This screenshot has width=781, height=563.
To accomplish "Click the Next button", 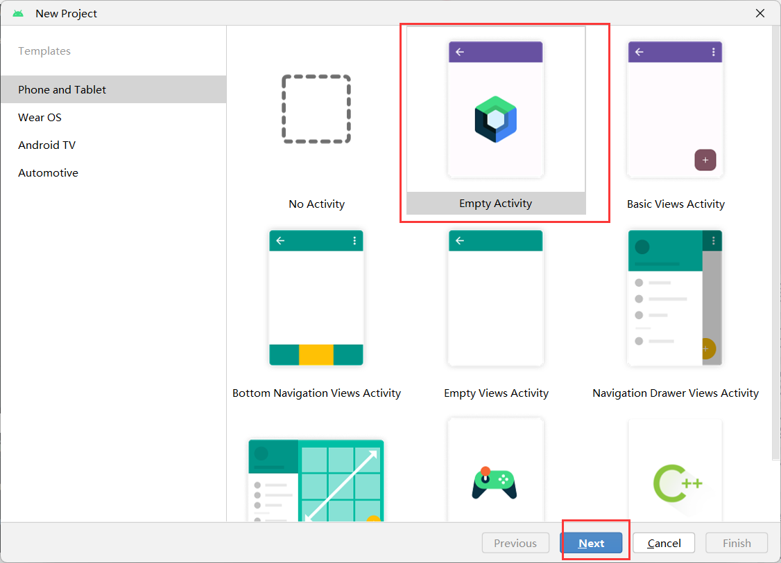I will coord(591,543).
